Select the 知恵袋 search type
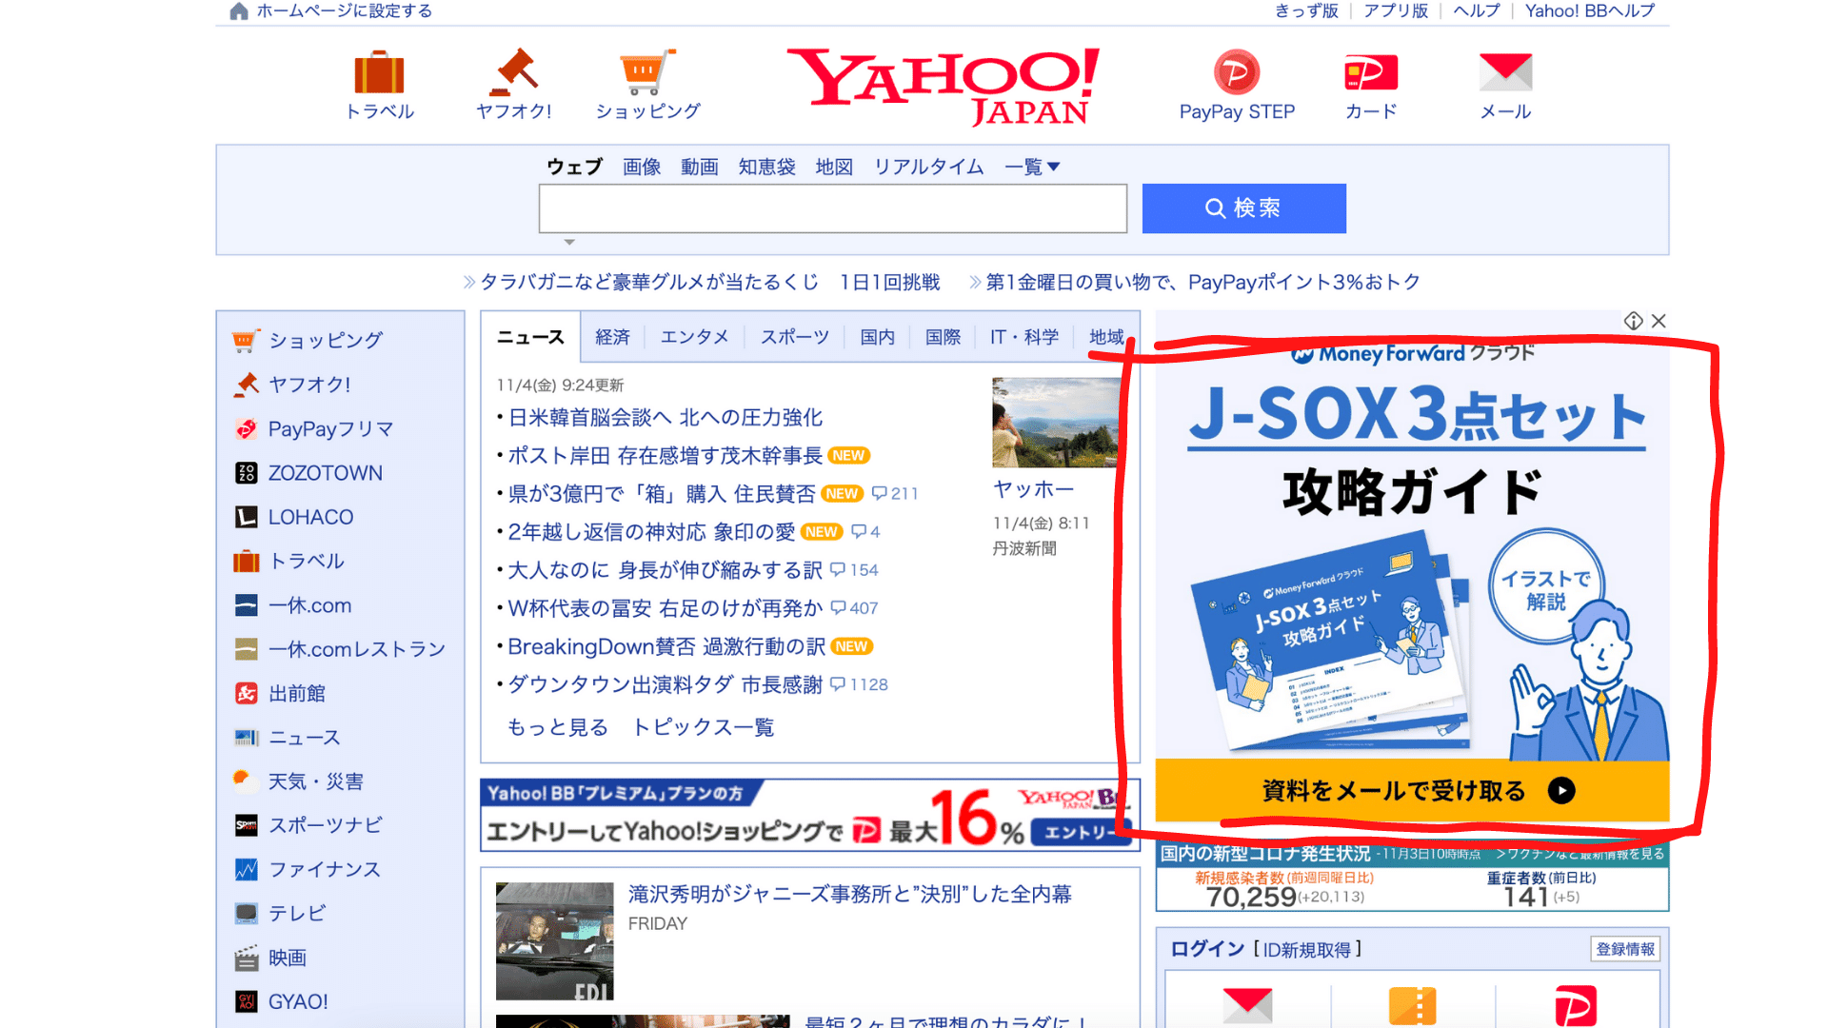 (767, 167)
